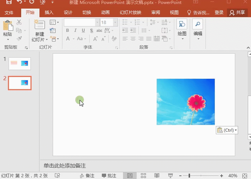Click the Save icon in quick access toolbar

[x=9, y=2]
